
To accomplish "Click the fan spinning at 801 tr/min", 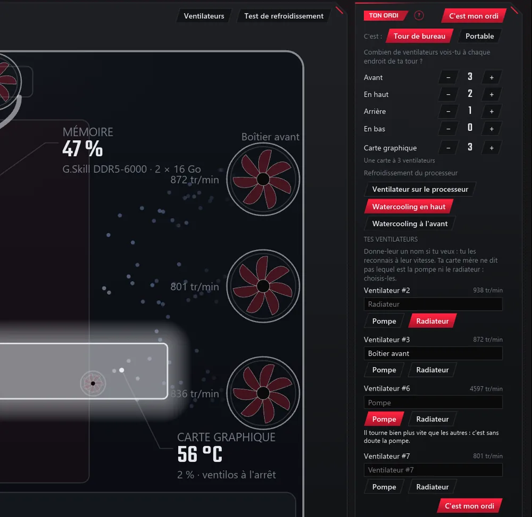I will coord(263,286).
